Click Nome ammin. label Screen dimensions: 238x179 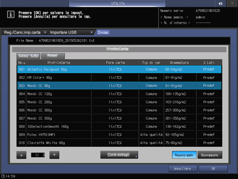[174, 17]
